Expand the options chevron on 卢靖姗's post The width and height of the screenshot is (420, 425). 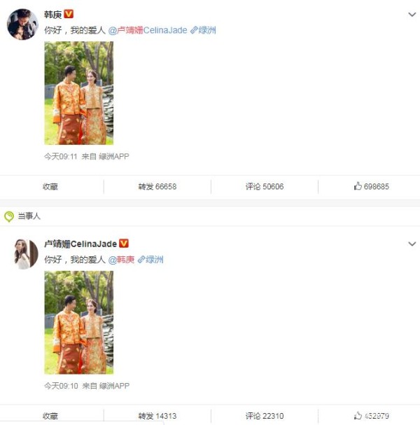coord(412,244)
